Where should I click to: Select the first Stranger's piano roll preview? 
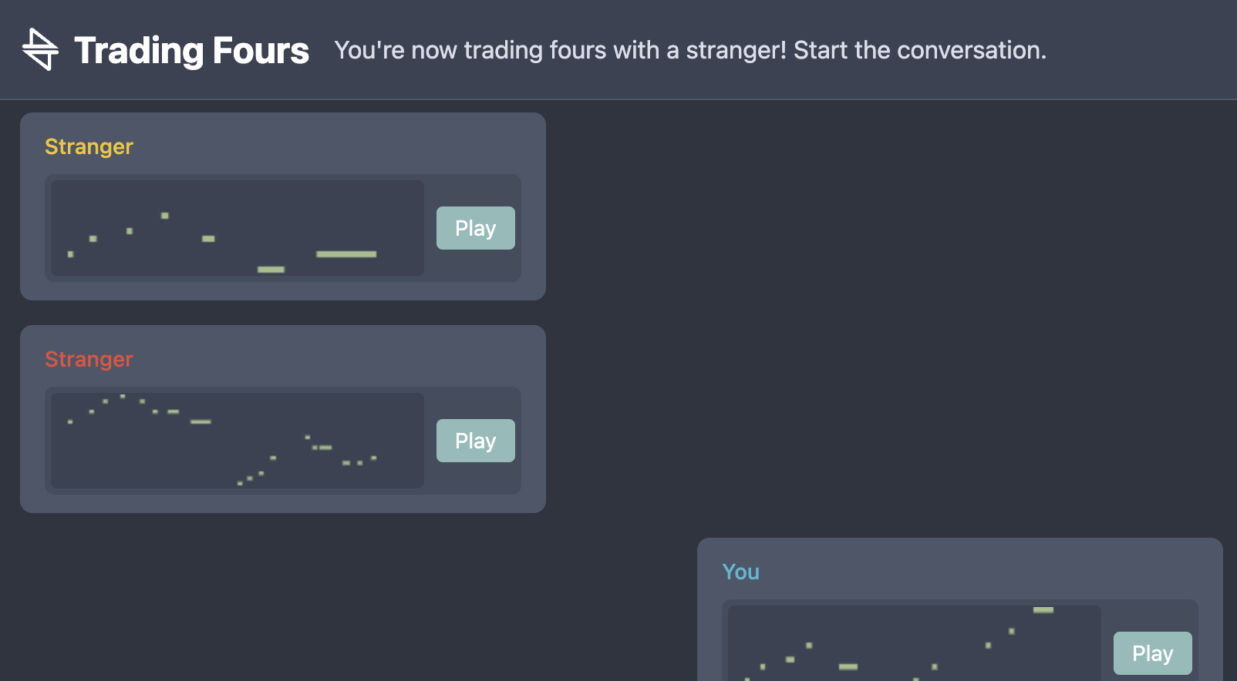point(235,228)
